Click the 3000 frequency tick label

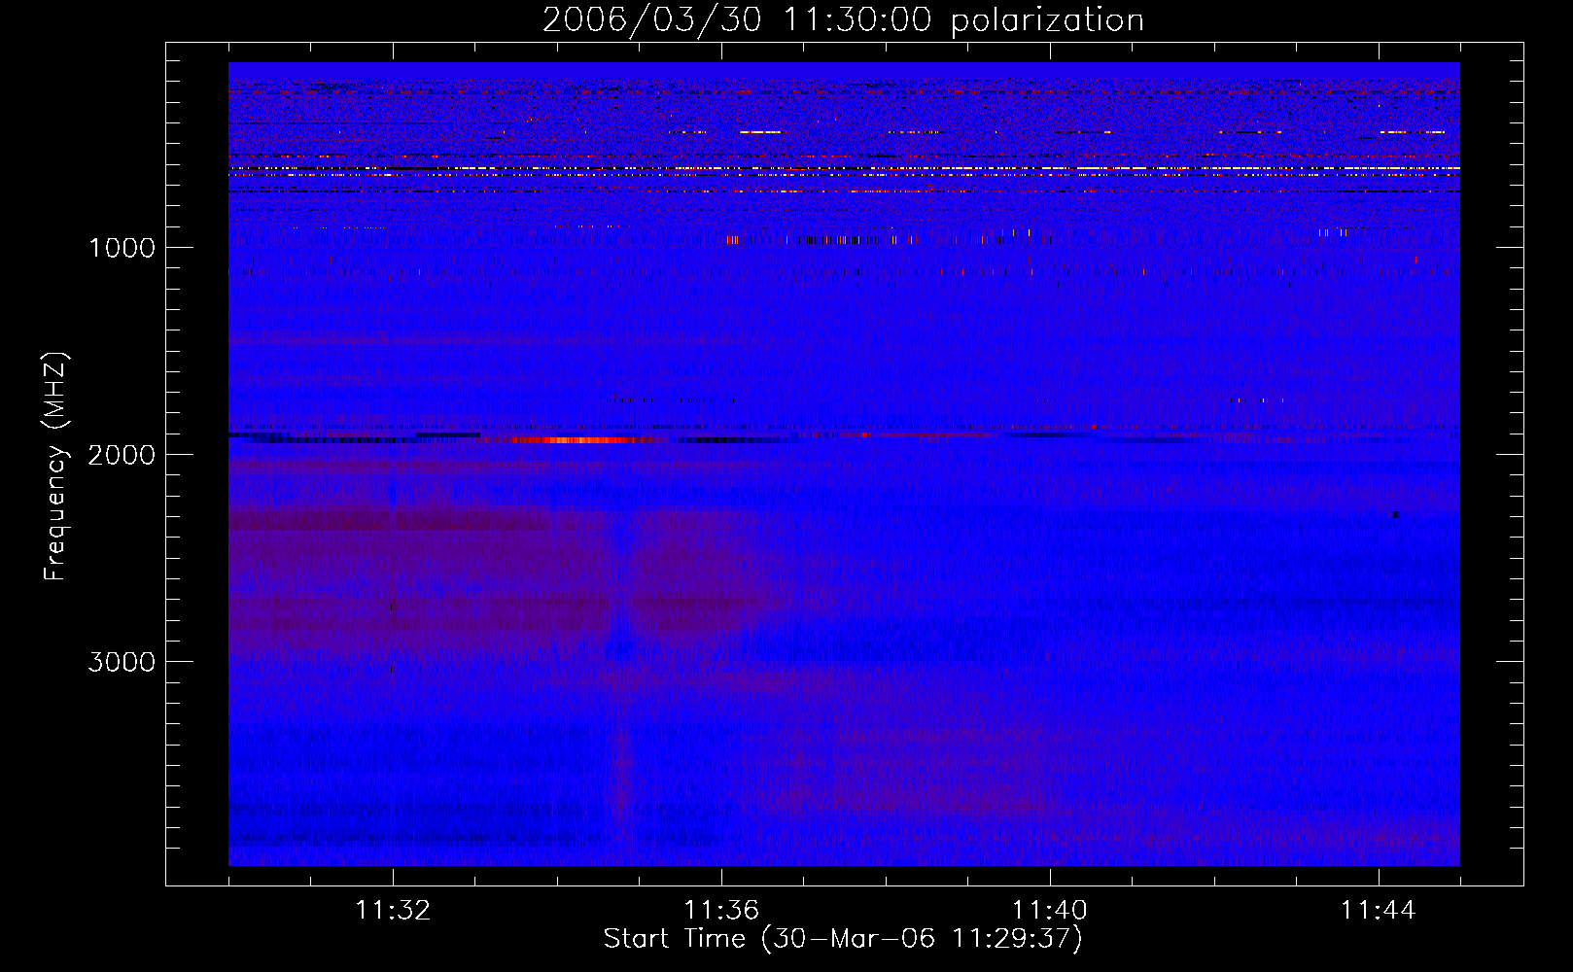122,662
